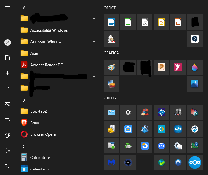Open the blue toolbox with plus tile
Image resolution: width=208 pixels, height=175 pixels.
(x=128, y=129)
